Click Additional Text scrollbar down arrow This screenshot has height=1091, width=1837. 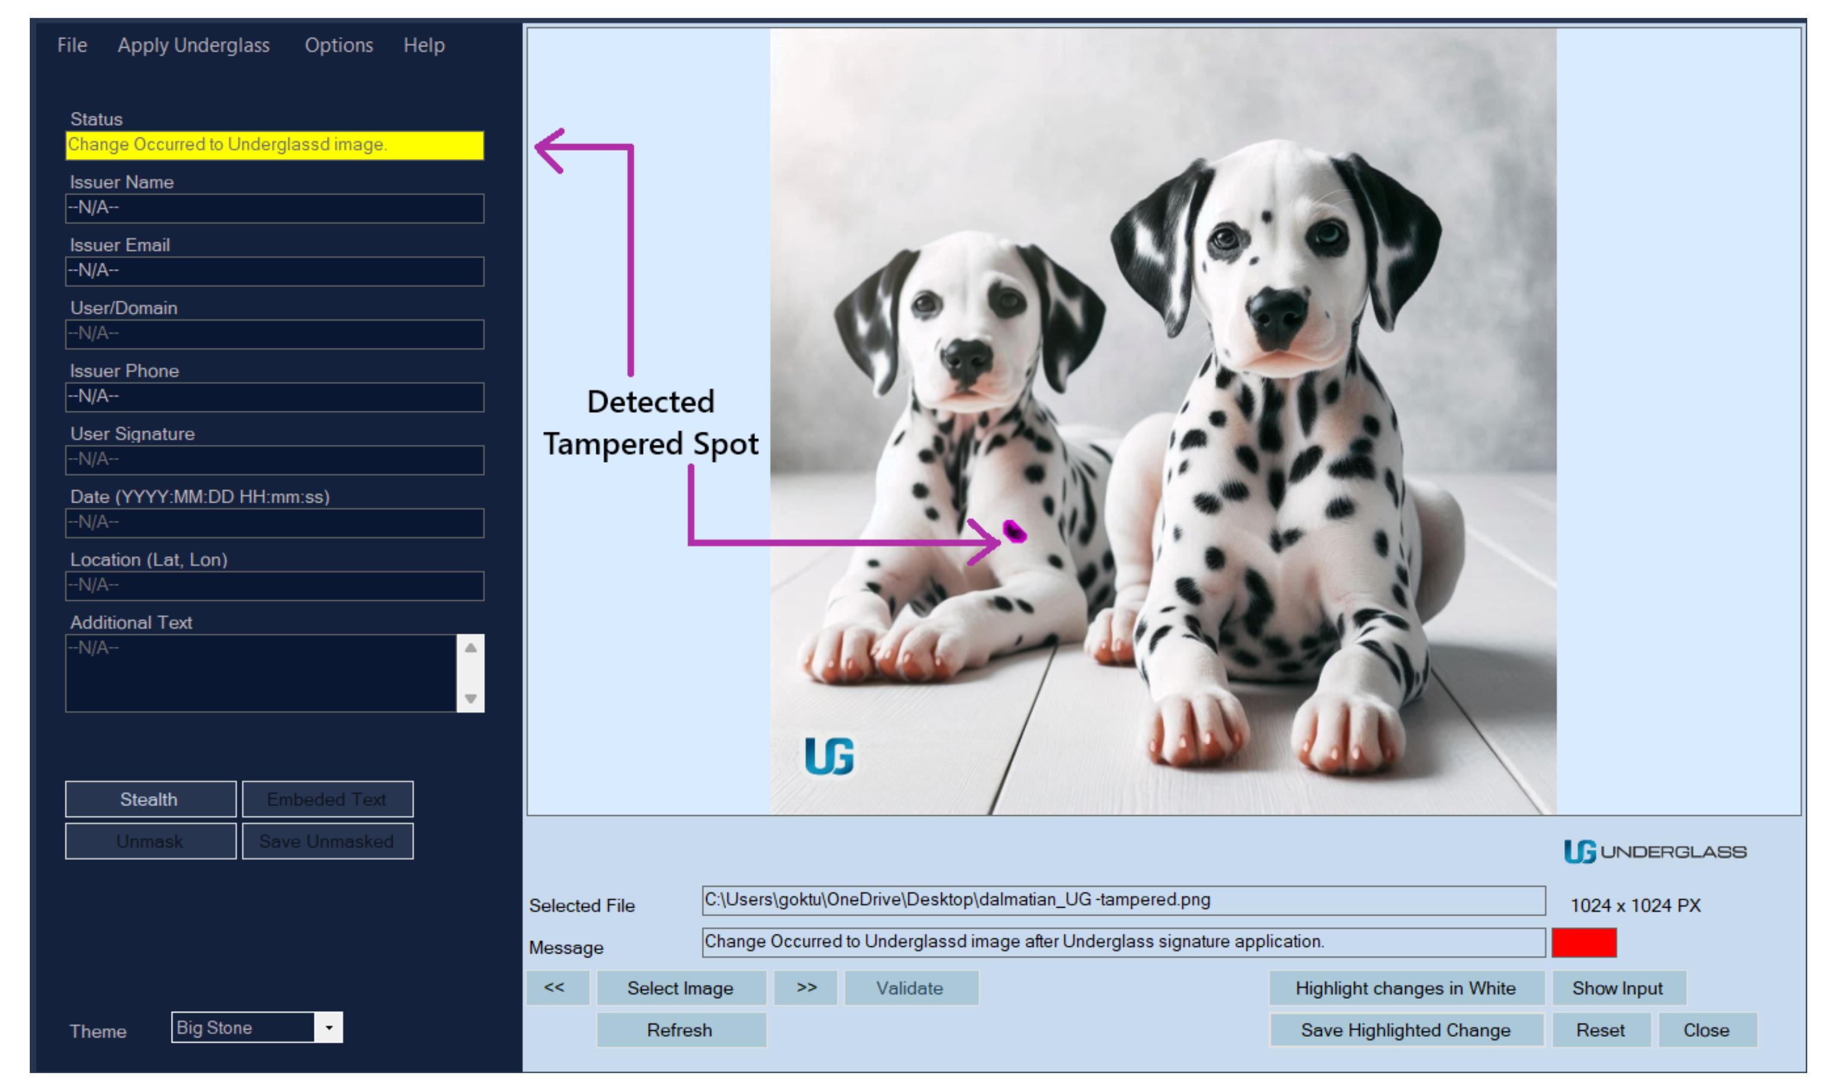tap(471, 699)
